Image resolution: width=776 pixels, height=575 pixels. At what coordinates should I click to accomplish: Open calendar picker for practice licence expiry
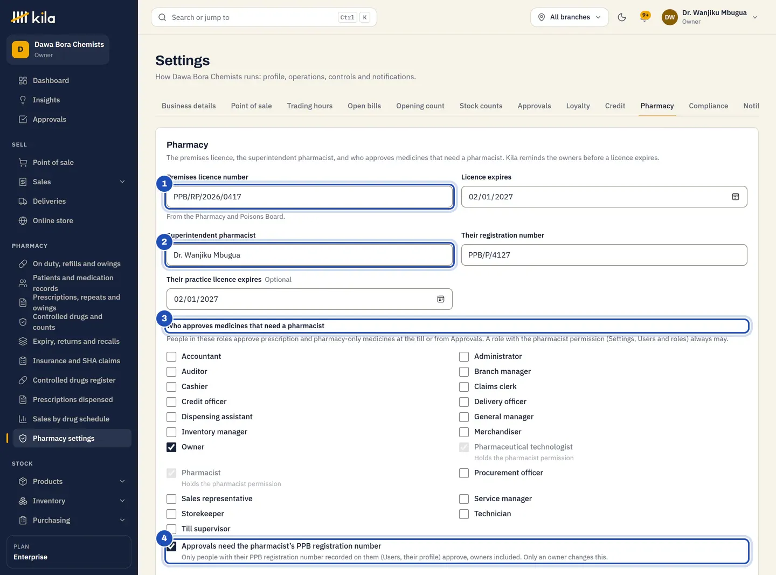[441, 299]
